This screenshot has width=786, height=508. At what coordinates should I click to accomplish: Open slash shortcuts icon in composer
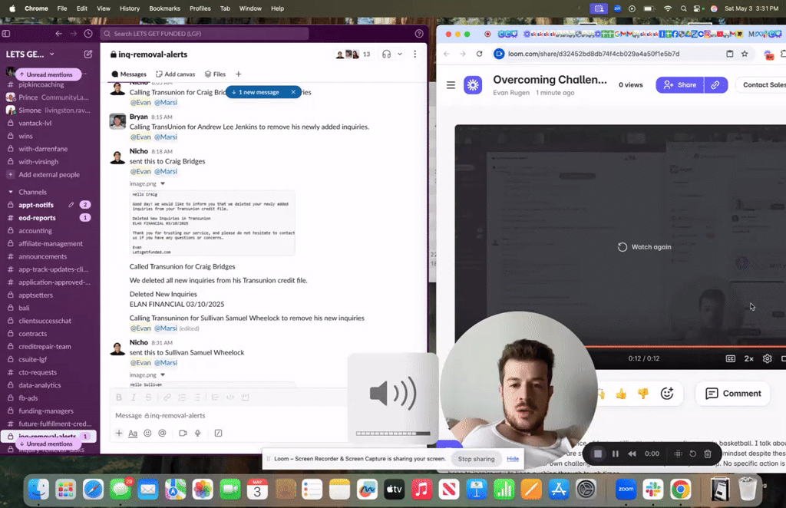tap(219, 434)
